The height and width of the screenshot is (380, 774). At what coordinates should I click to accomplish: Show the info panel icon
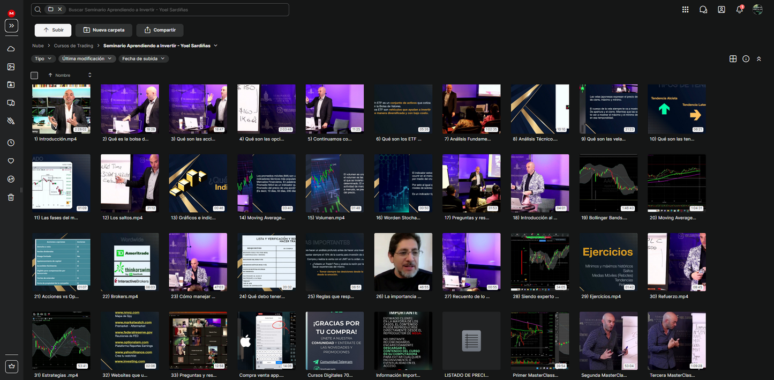[x=746, y=59]
